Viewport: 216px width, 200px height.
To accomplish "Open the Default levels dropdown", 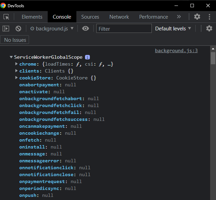I will click(x=173, y=29).
